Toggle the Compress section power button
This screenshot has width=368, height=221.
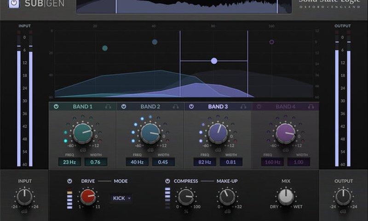pos(167,181)
